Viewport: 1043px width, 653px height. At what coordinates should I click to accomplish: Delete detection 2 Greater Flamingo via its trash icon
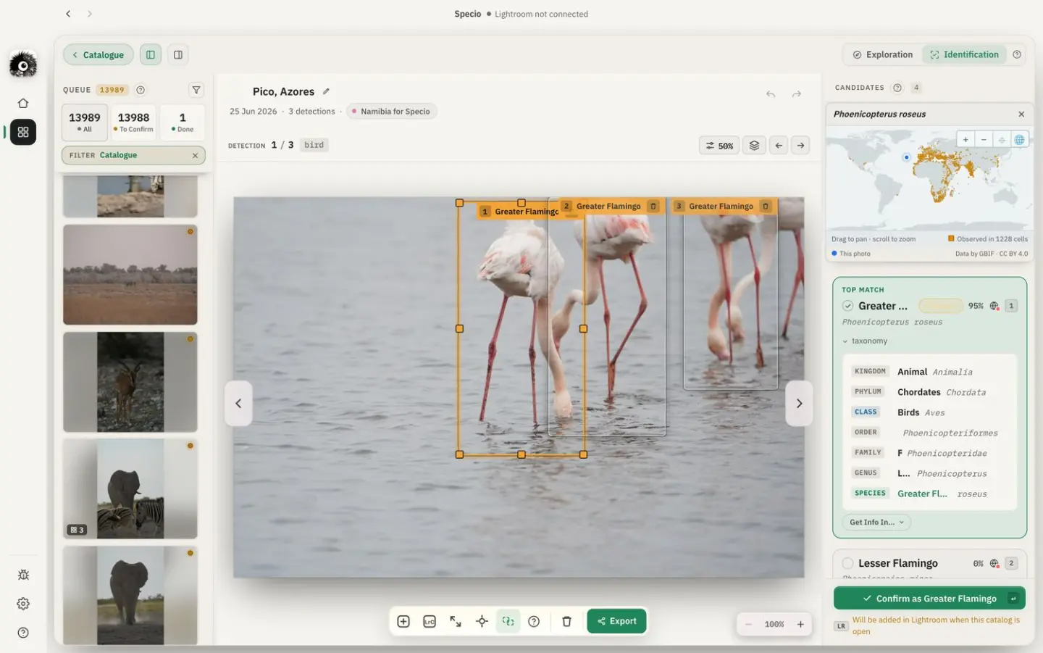point(653,207)
